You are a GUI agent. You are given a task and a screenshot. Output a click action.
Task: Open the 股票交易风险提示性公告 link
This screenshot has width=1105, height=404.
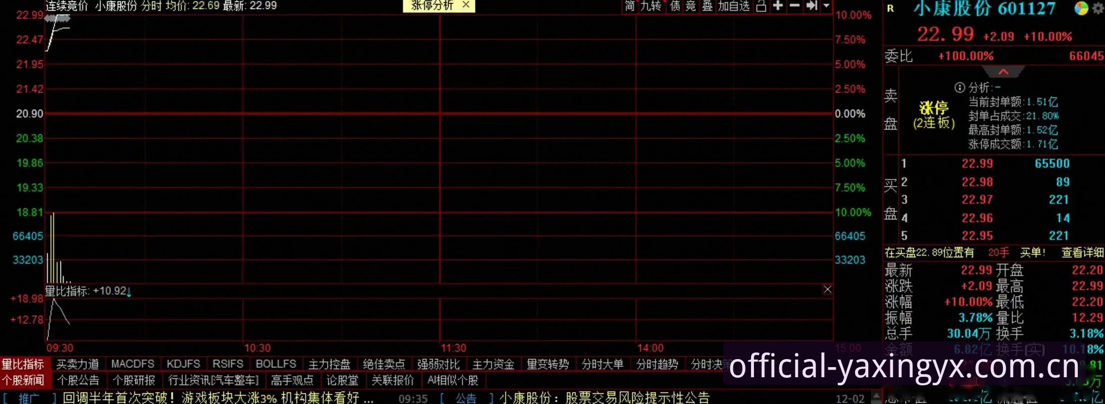(x=605, y=398)
